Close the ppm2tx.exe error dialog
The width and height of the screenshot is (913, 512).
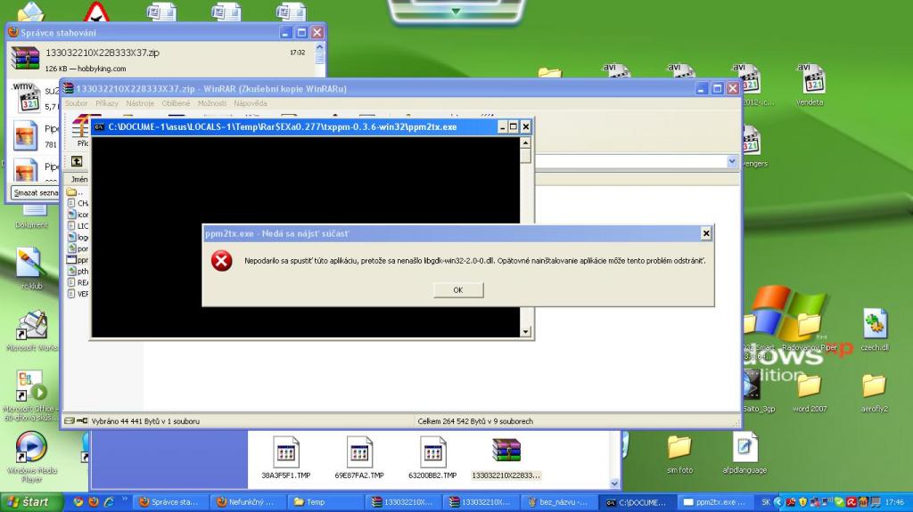coord(705,233)
